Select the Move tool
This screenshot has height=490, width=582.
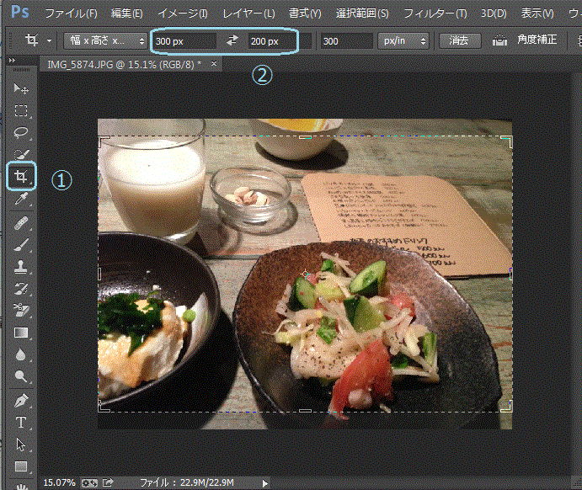21,88
